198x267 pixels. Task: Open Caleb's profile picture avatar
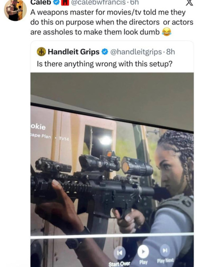click(15, 10)
